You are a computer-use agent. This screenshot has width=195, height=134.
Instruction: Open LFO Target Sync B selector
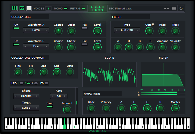point(26,108)
